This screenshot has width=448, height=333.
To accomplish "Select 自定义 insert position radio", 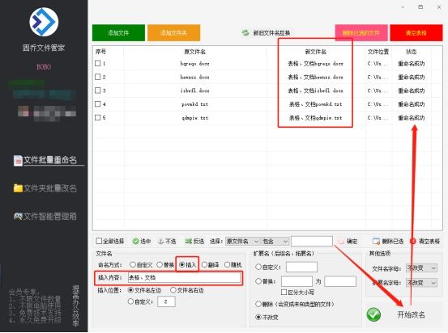I will 130,301.
